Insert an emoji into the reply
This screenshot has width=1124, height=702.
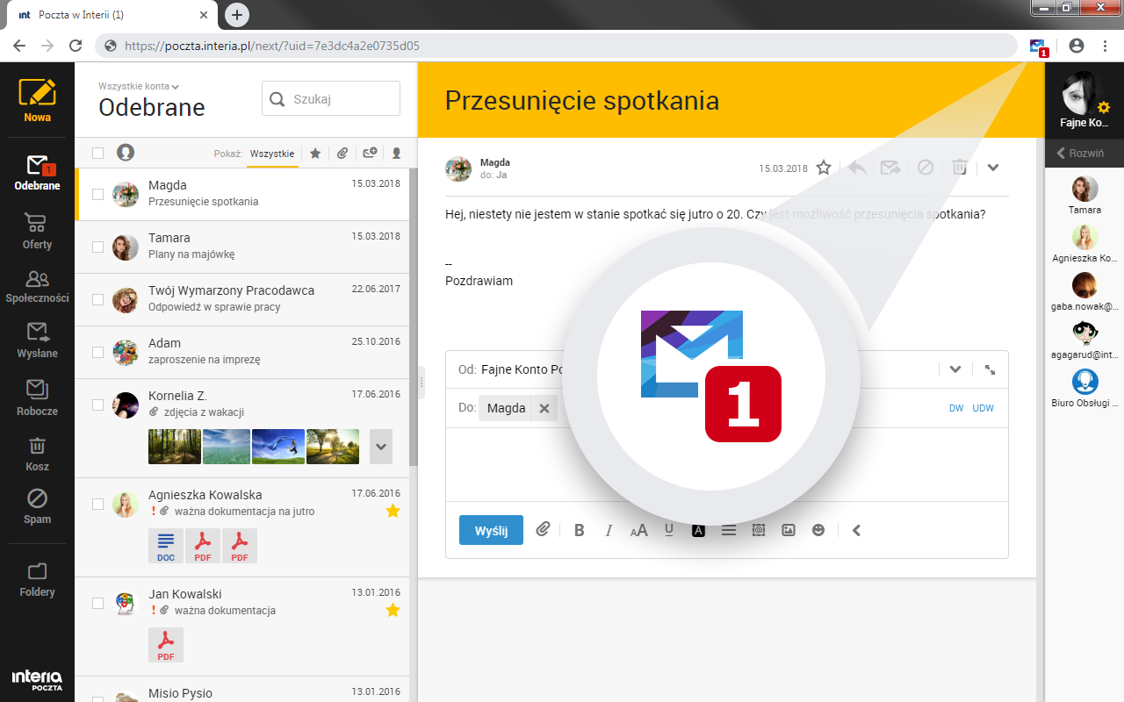(x=818, y=529)
